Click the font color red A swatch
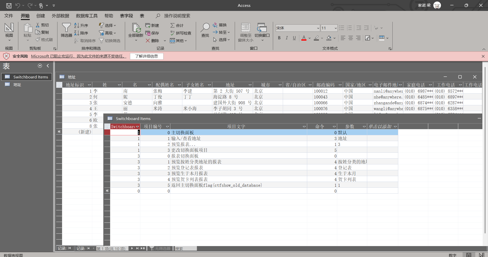The height and width of the screenshot is (257, 488). [304, 38]
